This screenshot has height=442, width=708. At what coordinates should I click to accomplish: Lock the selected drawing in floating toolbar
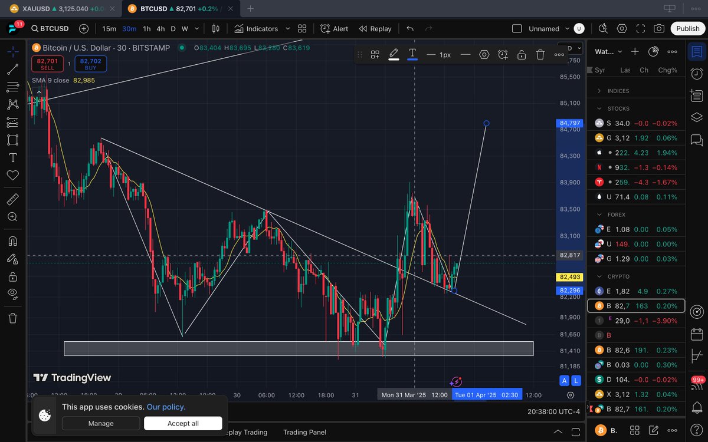522,54
